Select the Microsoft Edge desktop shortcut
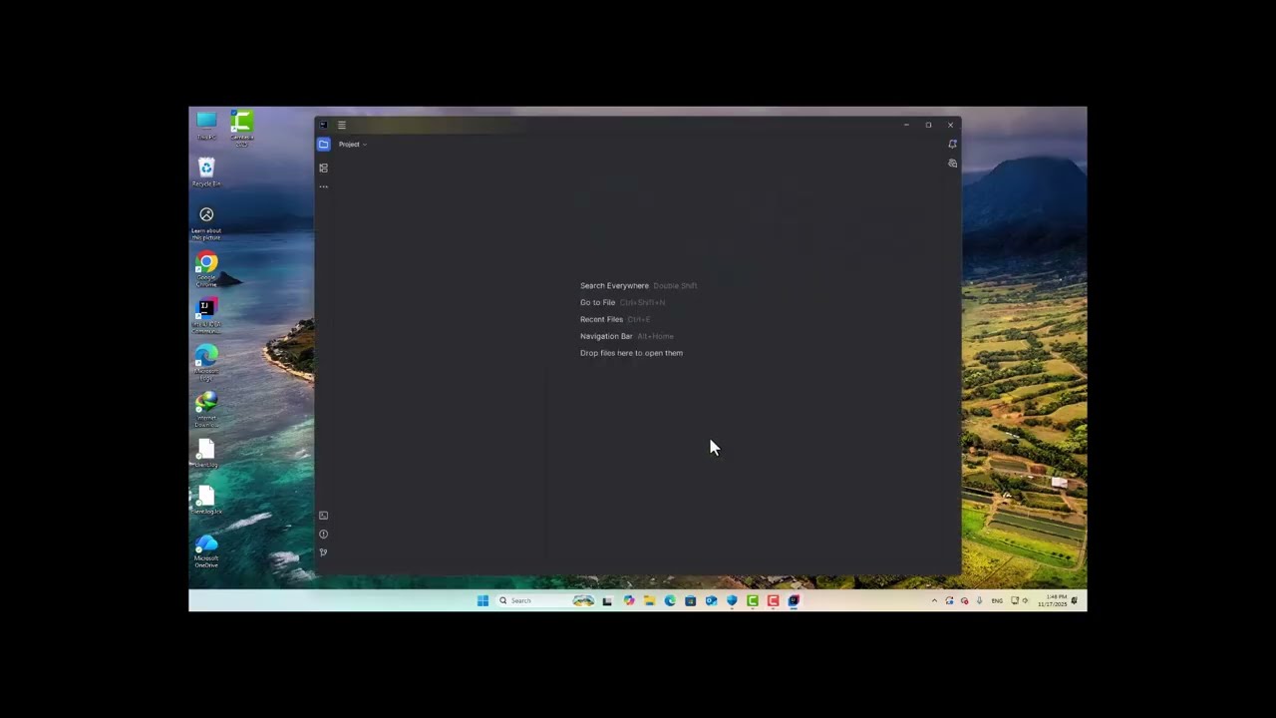 pyautogui.click(x=206, y=364)
